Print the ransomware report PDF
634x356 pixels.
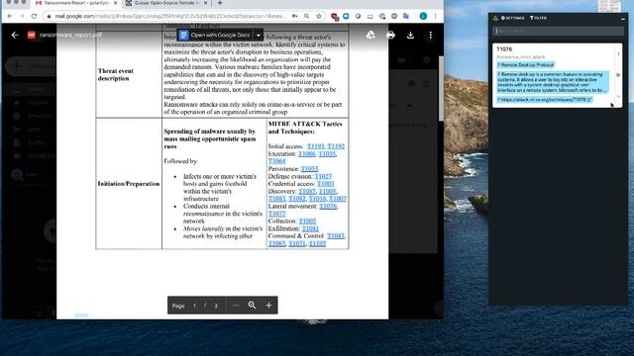pos(390,36)
